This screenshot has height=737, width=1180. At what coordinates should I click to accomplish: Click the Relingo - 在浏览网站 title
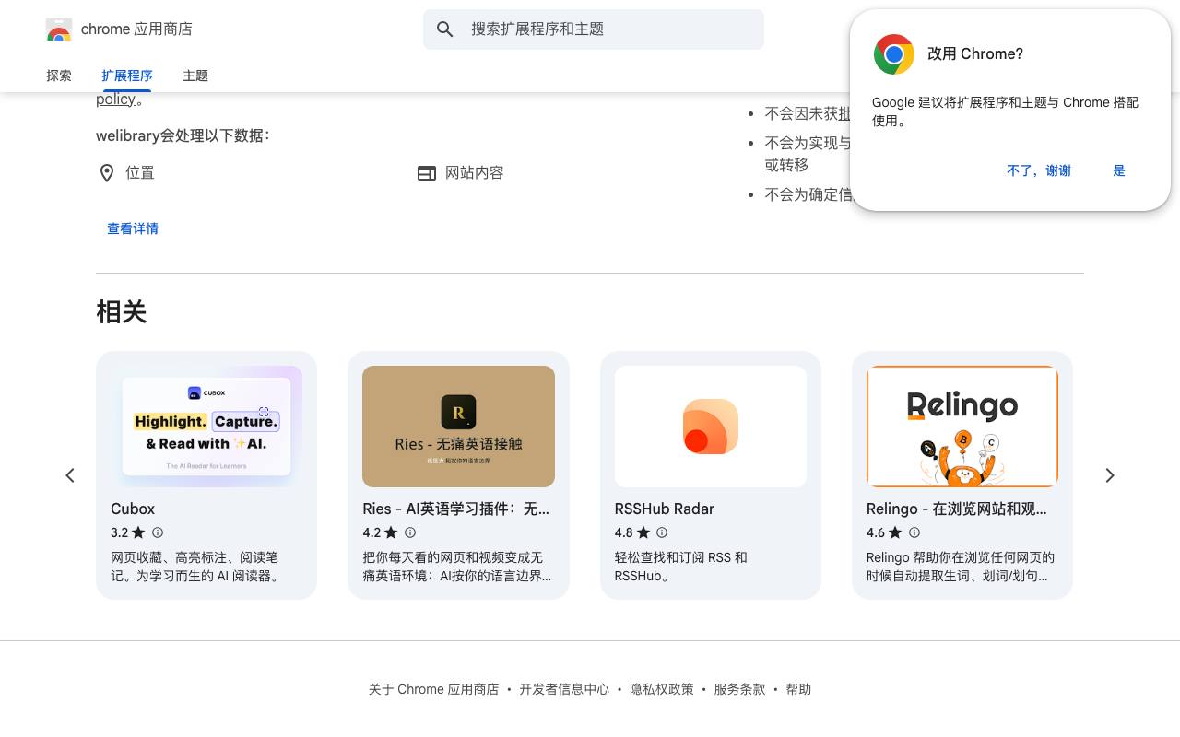957,509
